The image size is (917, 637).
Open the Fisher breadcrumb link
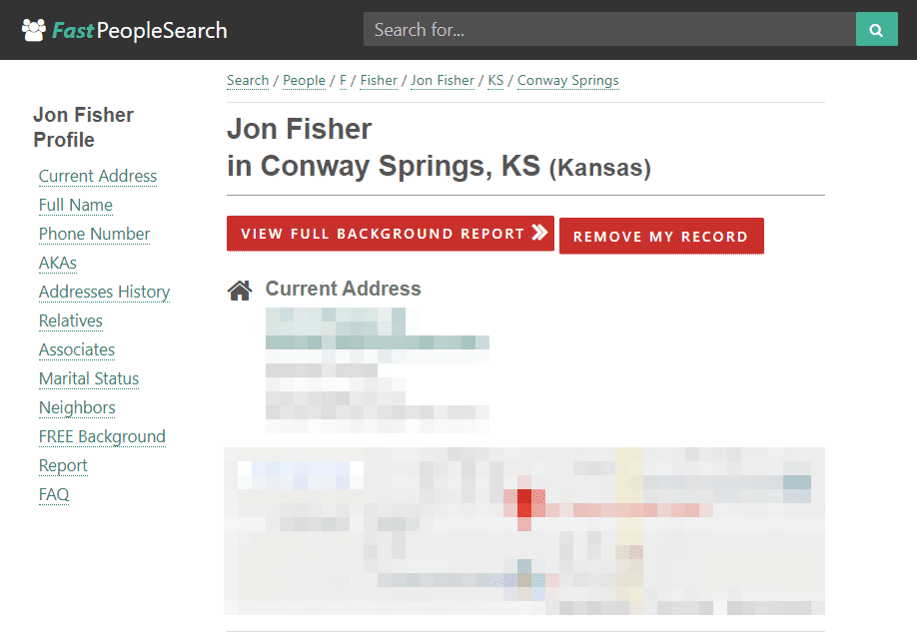pyautogui.click(x=379, y=81)
